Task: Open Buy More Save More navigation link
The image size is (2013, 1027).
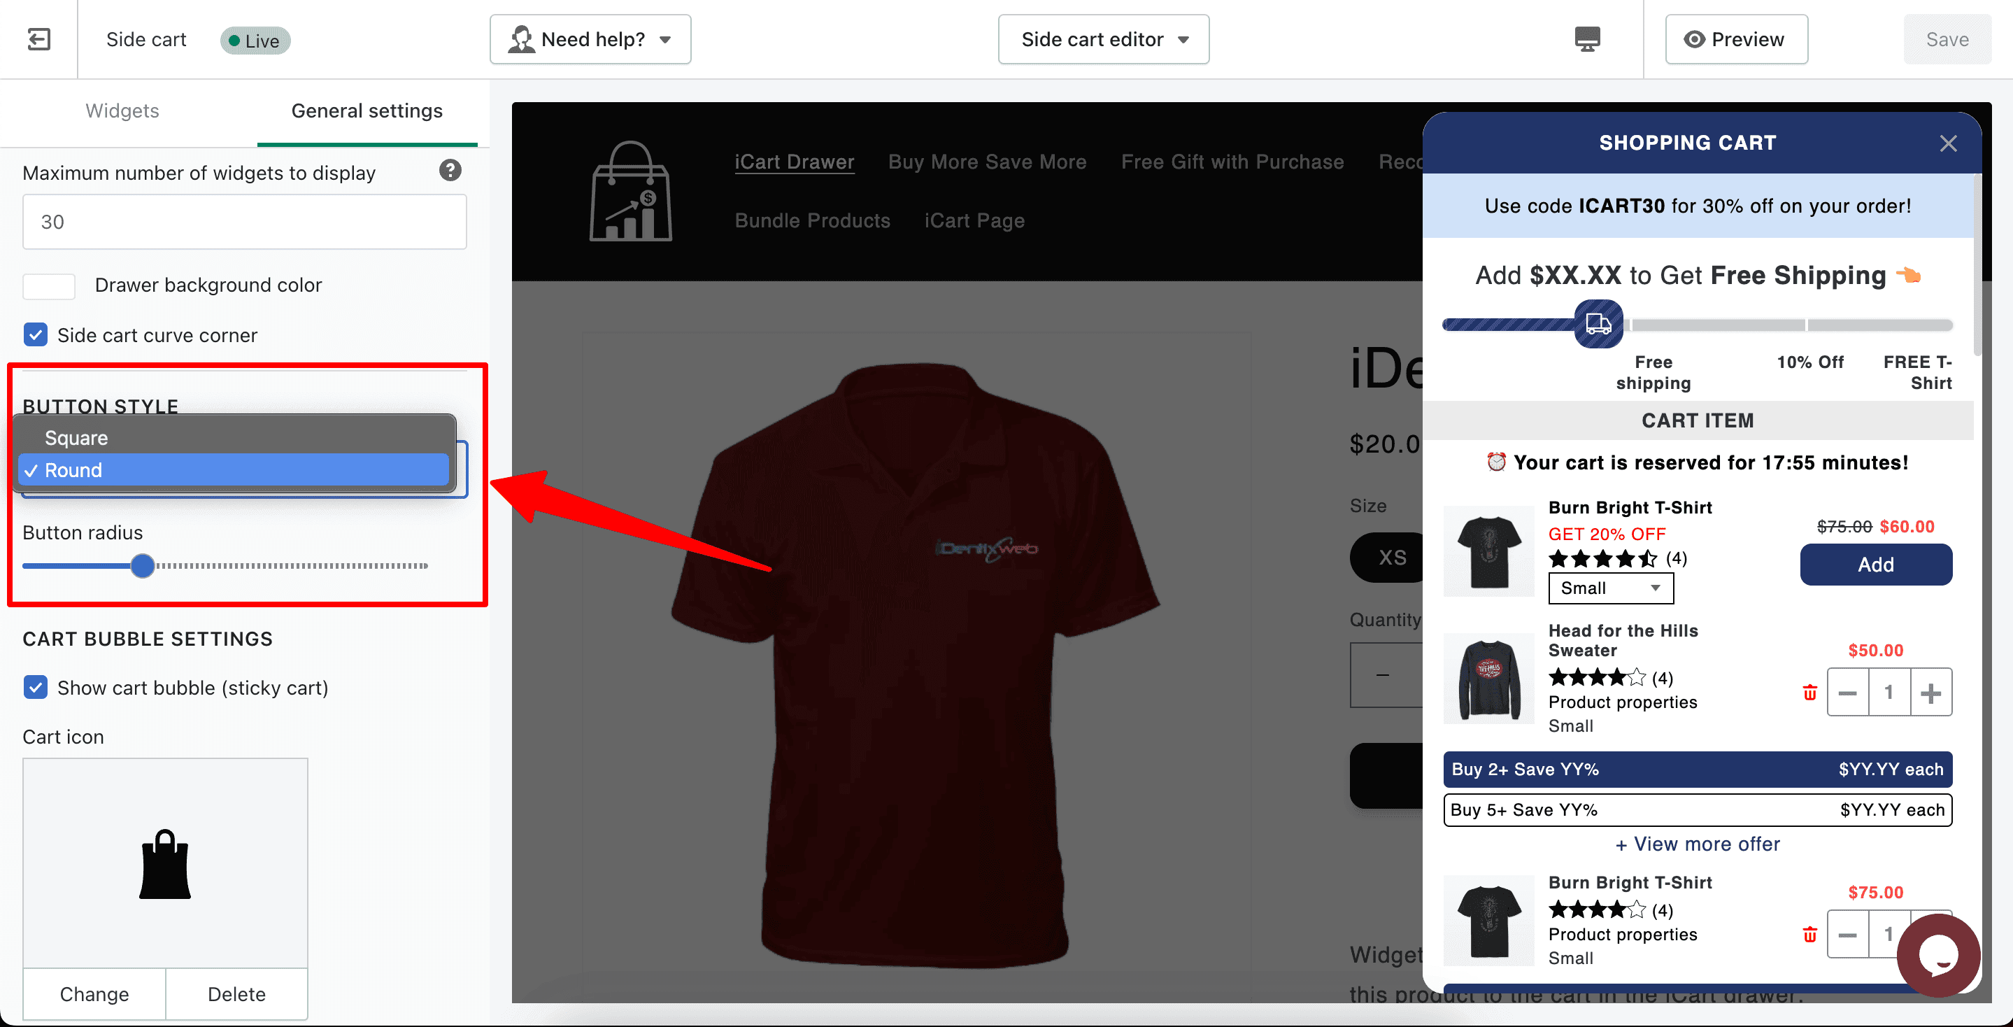Action: [x=987, y=162]
